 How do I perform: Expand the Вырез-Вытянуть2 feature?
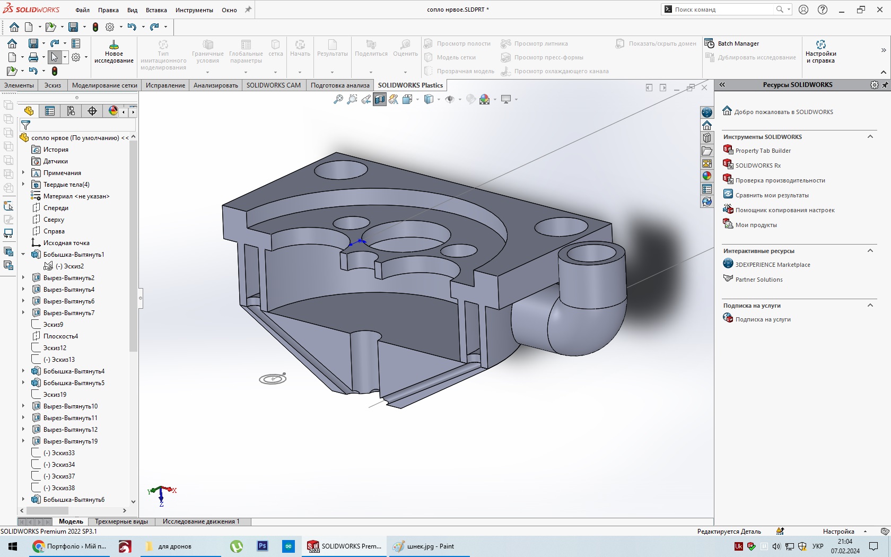[x=23, y=278]
